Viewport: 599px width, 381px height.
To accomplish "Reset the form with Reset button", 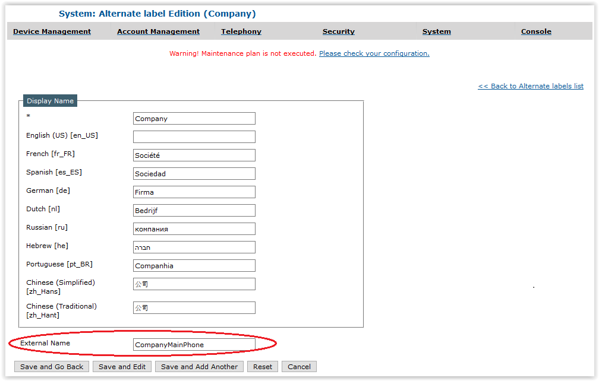I will click(263, 367).
